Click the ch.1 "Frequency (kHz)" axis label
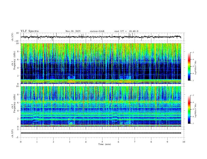Screen dimensions: 207x159 [x=14, y=60]
